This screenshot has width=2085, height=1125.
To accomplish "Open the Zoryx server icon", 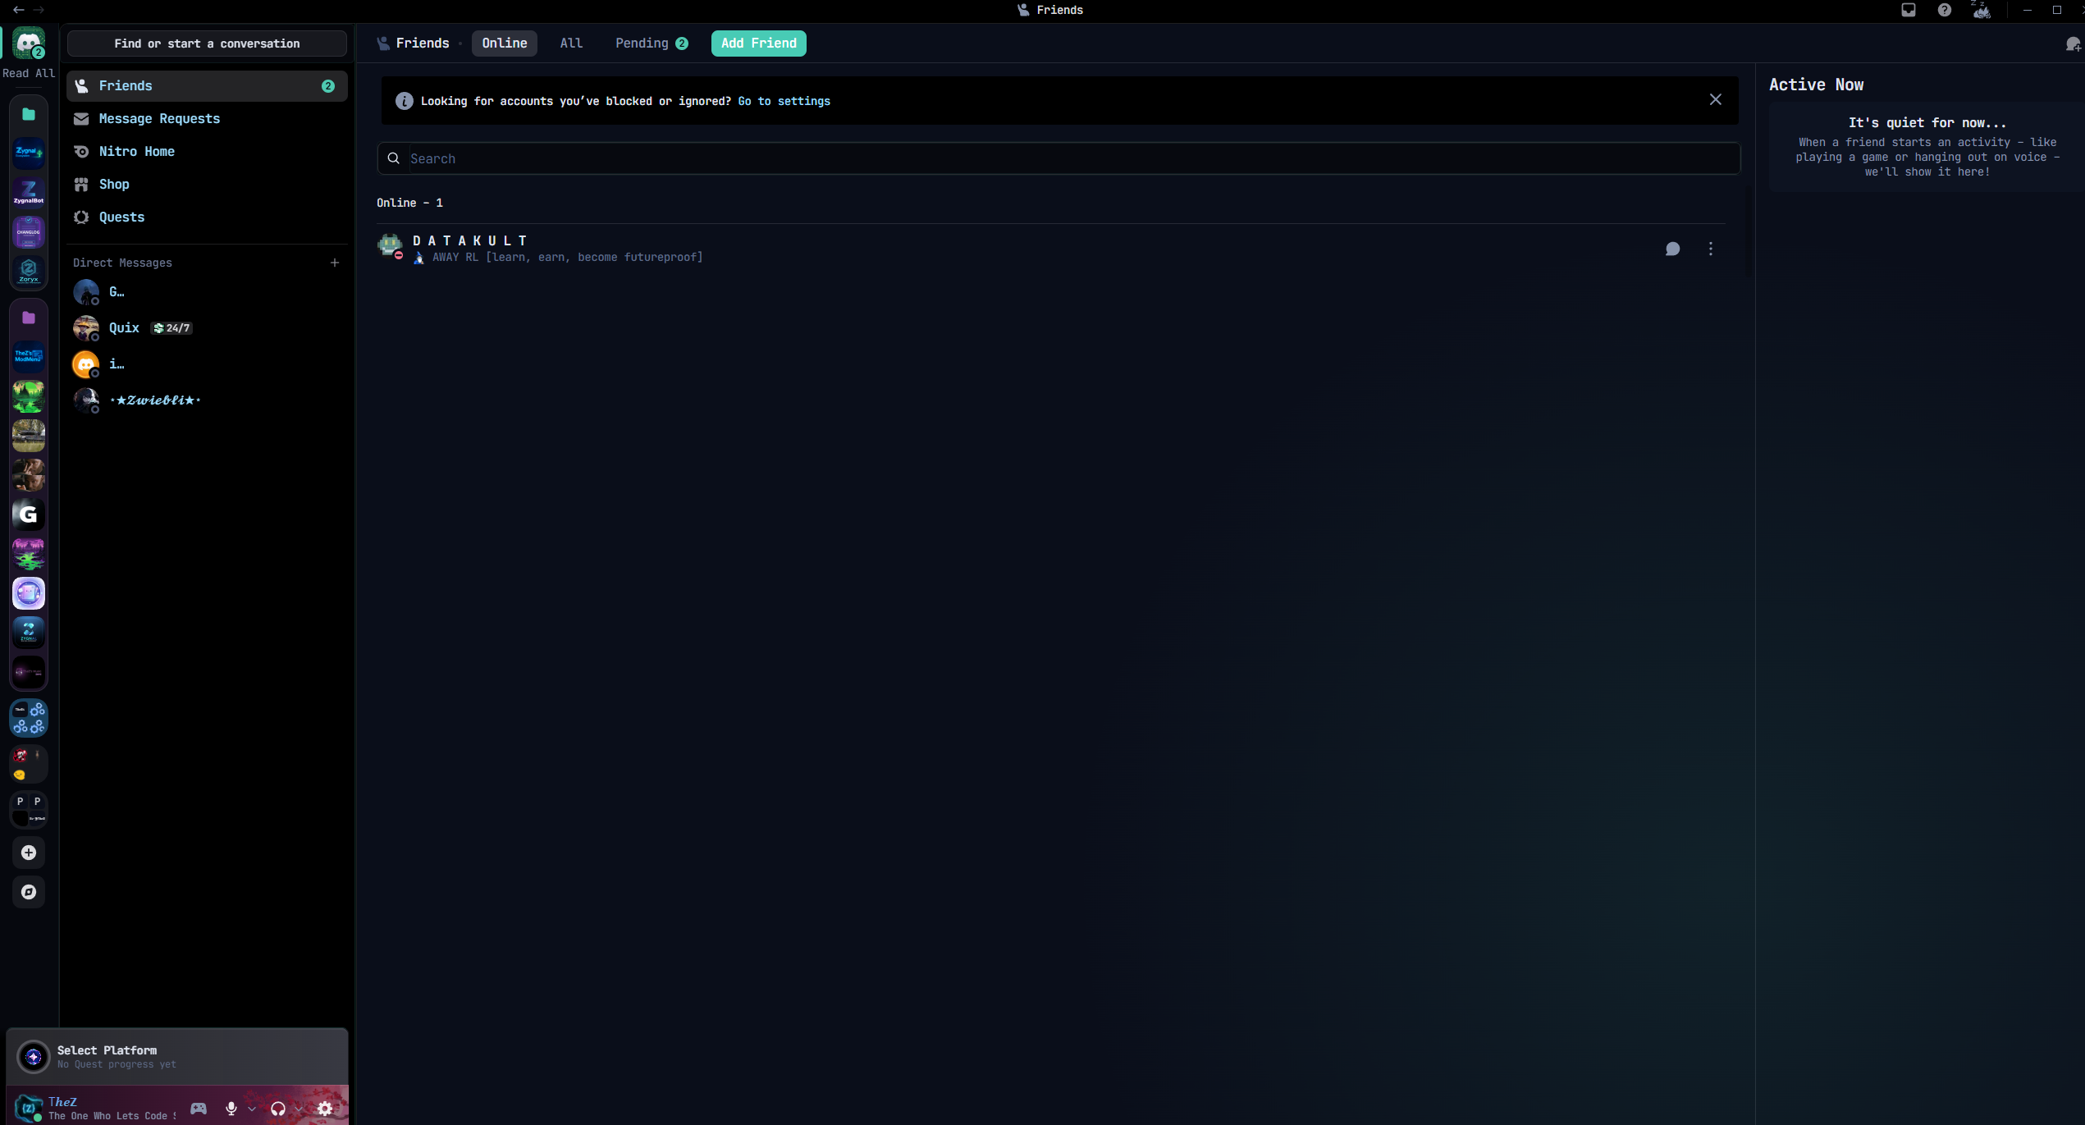I will (x=29, y=271).
